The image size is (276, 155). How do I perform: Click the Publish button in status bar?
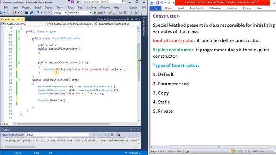coord(133,153)
